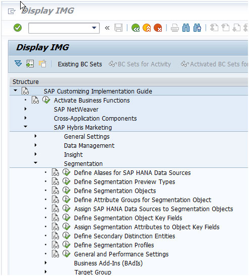Click the Save diskette icon
Image resolution: width=249 pixels, height=276 pixels.
[x=118, y=28]
